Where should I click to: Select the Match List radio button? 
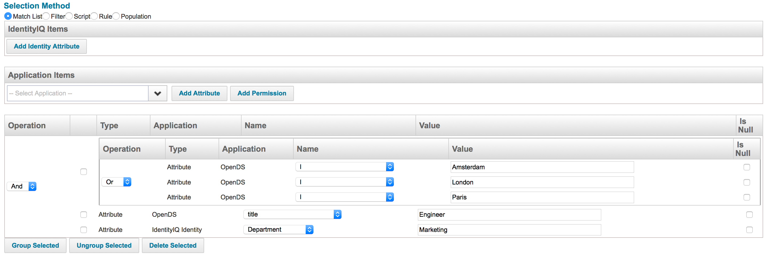point(8,16)
